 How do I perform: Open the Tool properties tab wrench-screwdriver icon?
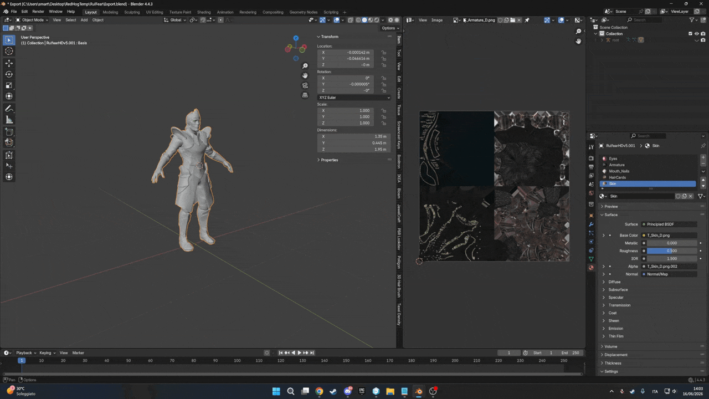click(x=591, y=147)
